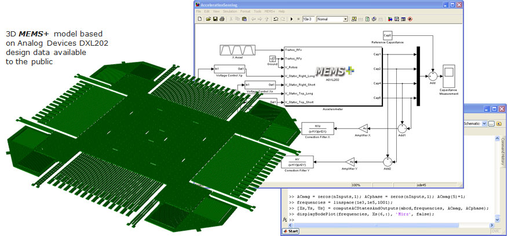
Task: Click the browse '...' button in MATLAB window
Action: [x=491, y=123]
